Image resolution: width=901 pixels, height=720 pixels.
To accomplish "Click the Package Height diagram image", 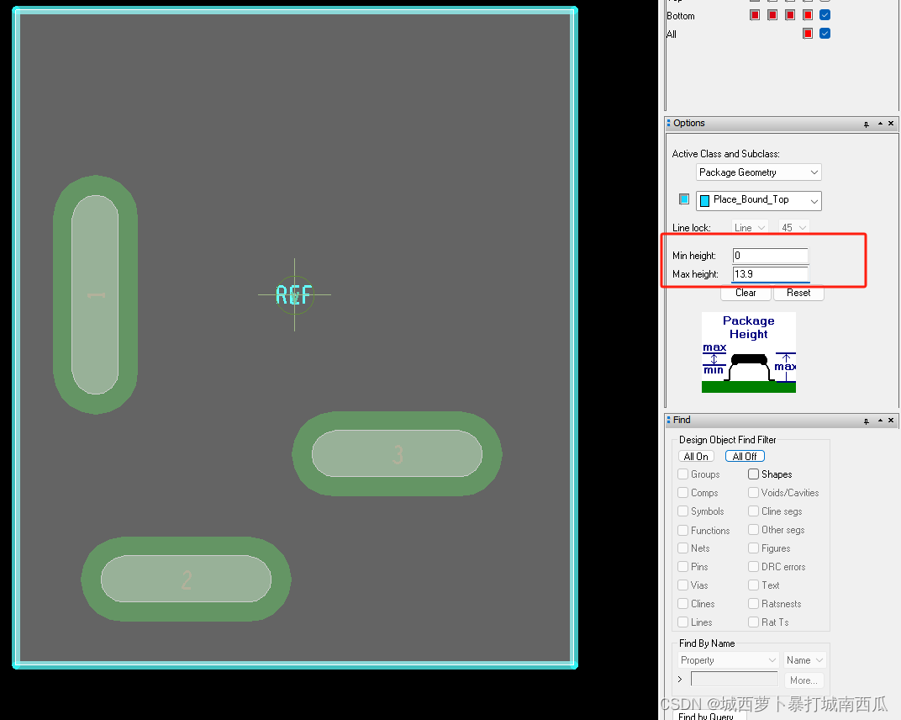I will pos(749,352).
